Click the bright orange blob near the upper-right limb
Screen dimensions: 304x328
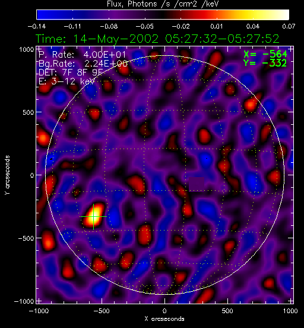251,104
